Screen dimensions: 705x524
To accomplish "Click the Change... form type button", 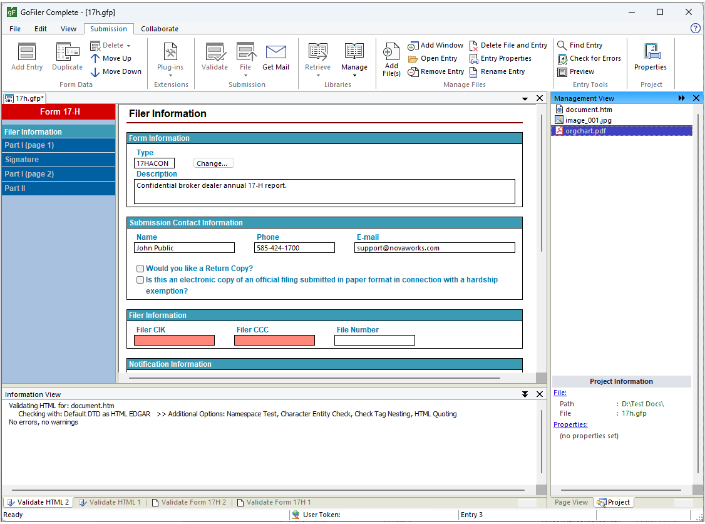I will (x=214, y=163).
